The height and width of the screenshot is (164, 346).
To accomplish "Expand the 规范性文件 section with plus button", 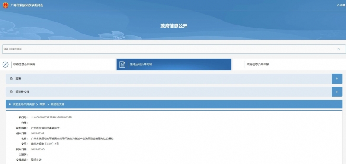I will [337, 92].
